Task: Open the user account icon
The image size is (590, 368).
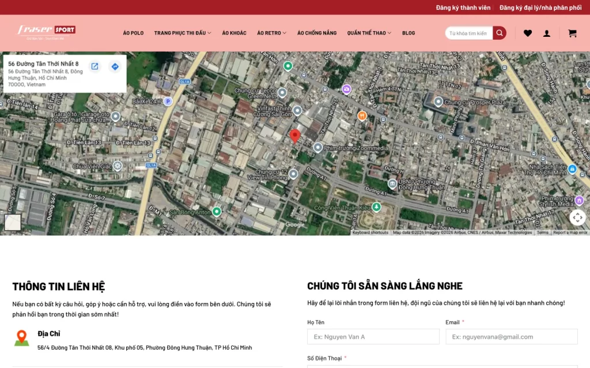Action: coord(547,33)
